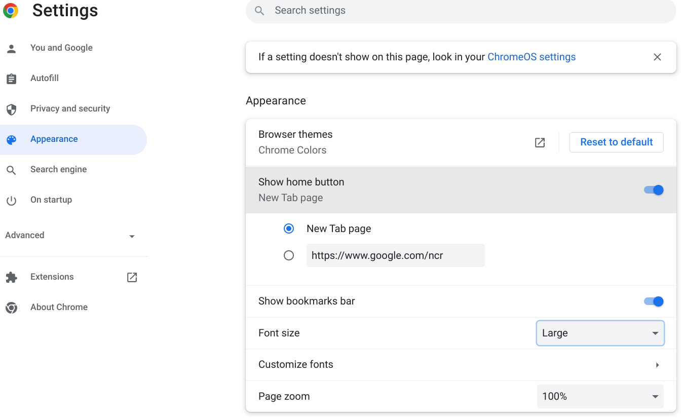Image resolution: width=683 pixels, height=419 pixels.
Task: Click the Privacy and security shield icon
Action: pos(11,109)
